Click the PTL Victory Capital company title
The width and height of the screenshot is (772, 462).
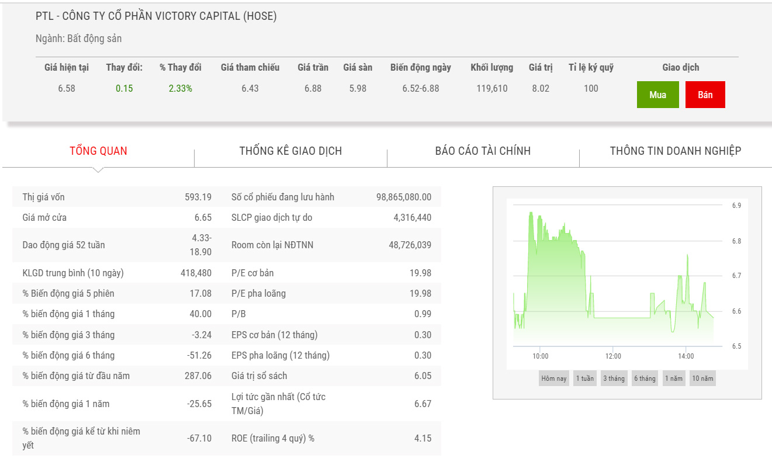156,16
